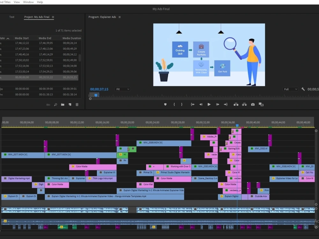The height and width of the screenshot is (239, 319).
Task: Open the Find tool in the Project panel
Action: click(56, 105)
